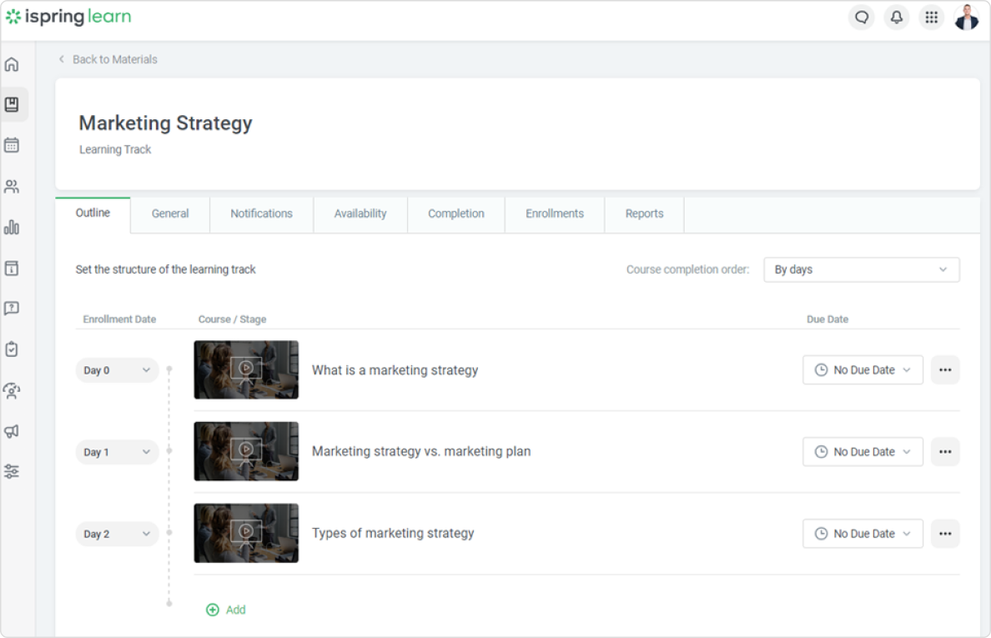Open the info page icon in sidebar
The width and height of the screenshot is (991, 638).
click(12, 268)
